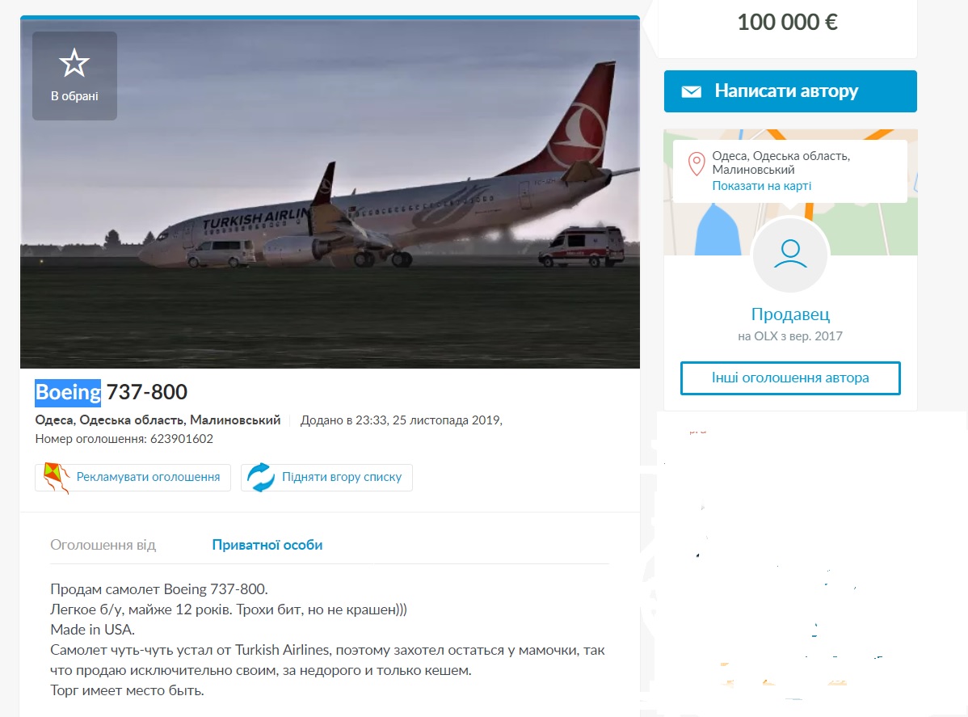Click the 100 000 € price box
The height and width of the screenshot is (717, 968).
(x=787, y=23)
